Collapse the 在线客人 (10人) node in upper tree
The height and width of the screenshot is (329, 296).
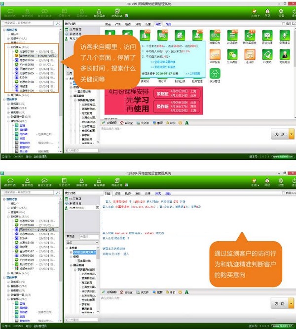[8, 47]
